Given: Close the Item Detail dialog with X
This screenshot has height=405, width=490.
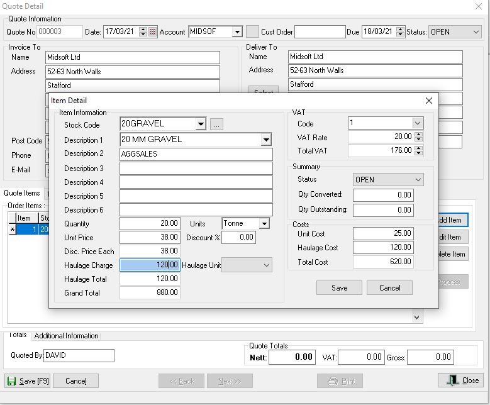Looking at the screenshot, I should (x=429, y=101).
